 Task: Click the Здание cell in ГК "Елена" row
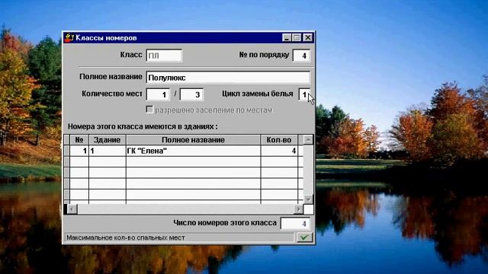pyautogui.click(x=108, y=151)
